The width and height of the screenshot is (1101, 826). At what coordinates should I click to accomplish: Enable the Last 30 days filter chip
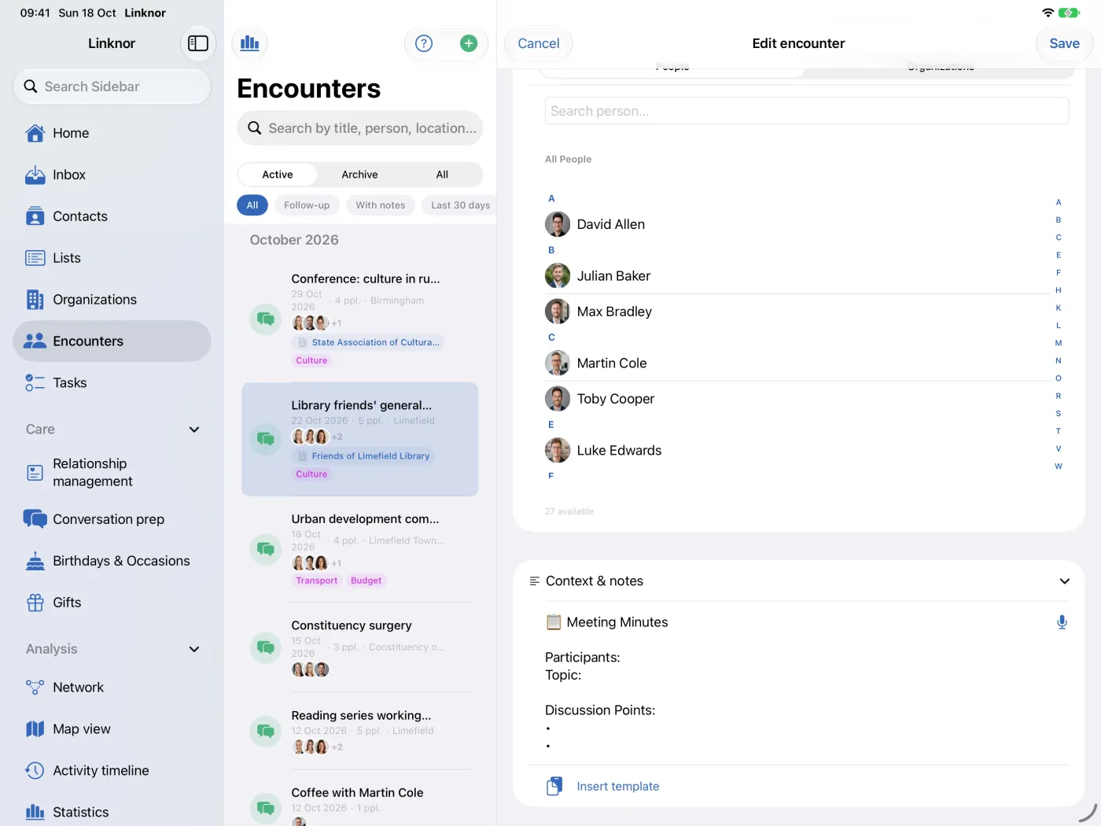(460, 205)
